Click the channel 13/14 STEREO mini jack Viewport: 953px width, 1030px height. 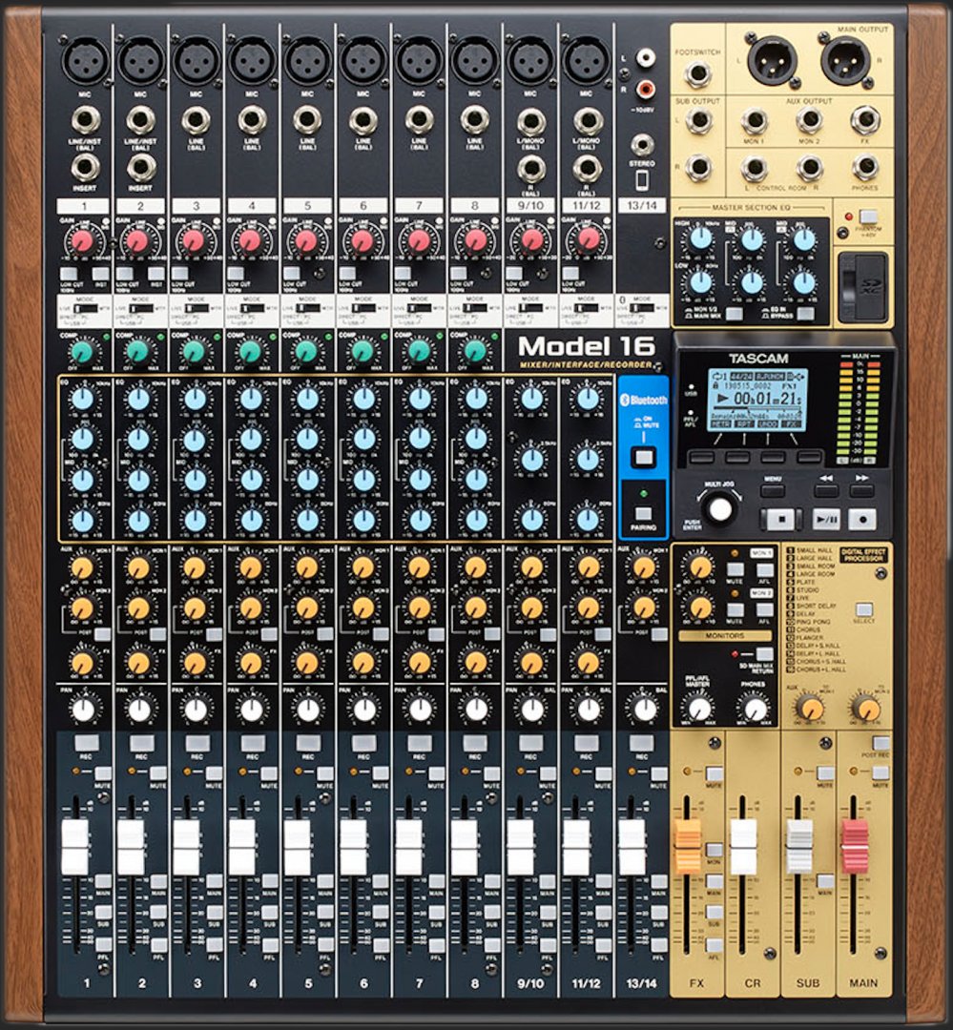tap(642, 145)
